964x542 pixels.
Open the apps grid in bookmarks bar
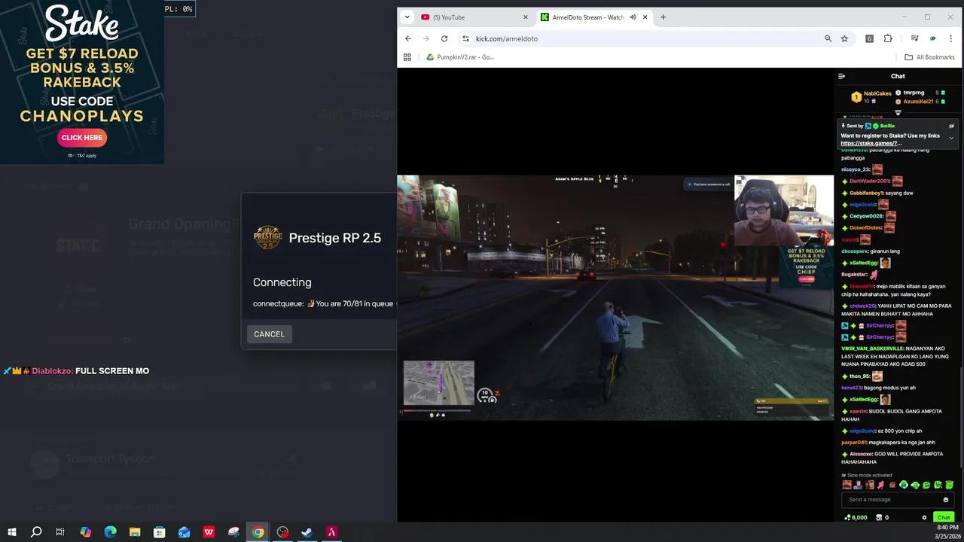[407, 57]
